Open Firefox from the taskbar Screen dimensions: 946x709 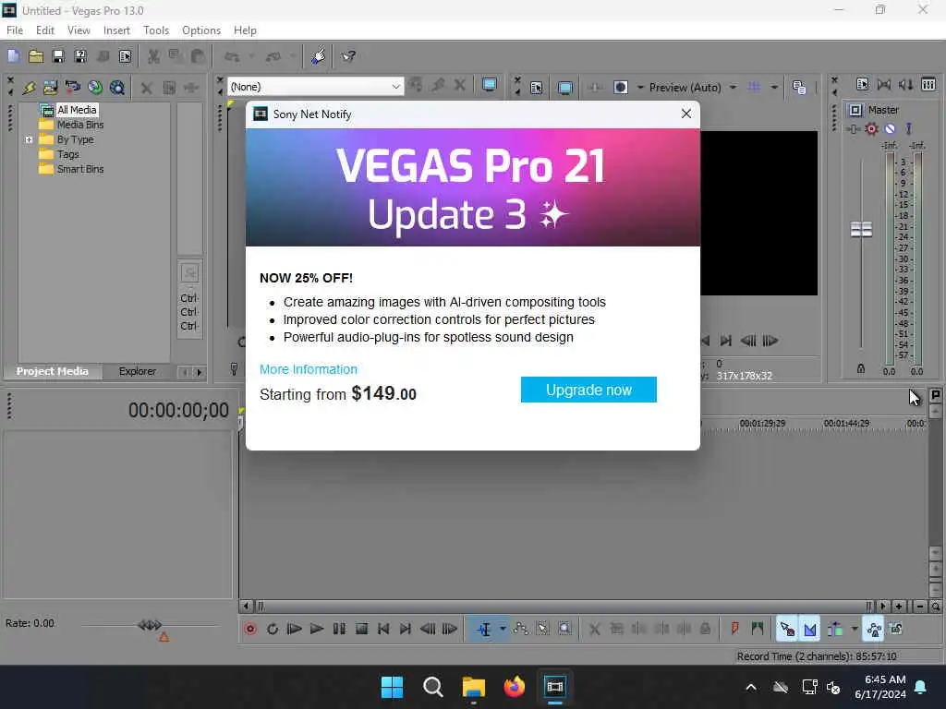coord(514,687)
